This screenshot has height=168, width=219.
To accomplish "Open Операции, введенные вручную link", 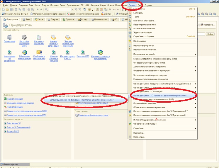I will [21, 103].
